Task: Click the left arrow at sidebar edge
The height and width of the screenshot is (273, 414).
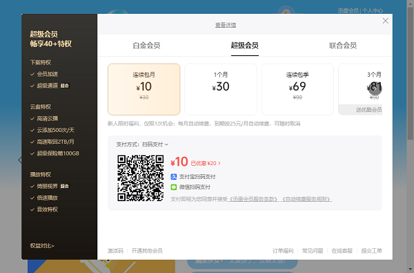Action: 20,160
